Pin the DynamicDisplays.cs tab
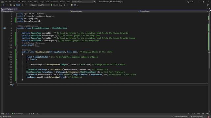The height and width of the screenshot is (118, 211). [x=15, y=9]
